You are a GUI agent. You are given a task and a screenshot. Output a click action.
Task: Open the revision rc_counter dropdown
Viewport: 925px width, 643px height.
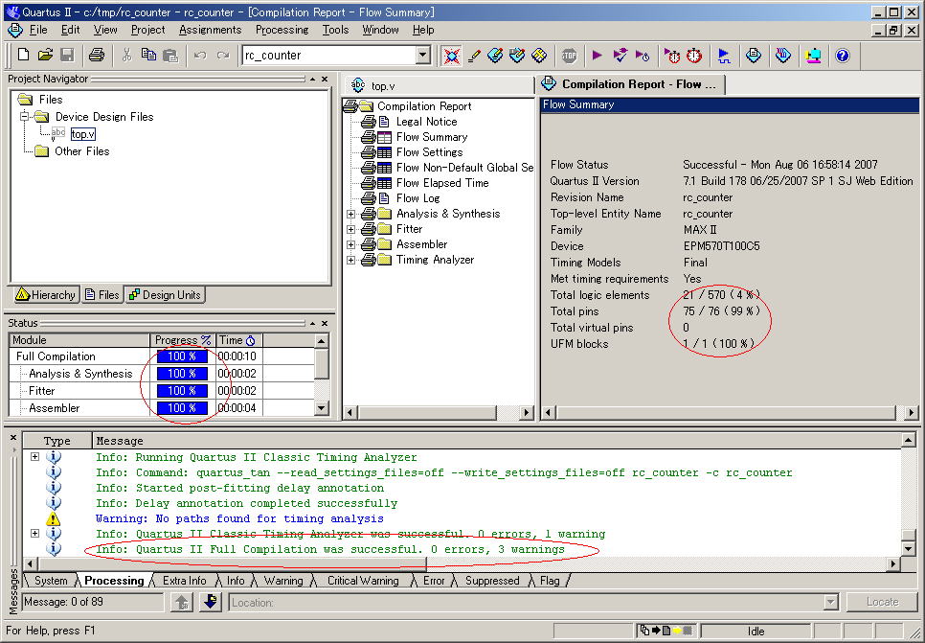tap(423, 55)
